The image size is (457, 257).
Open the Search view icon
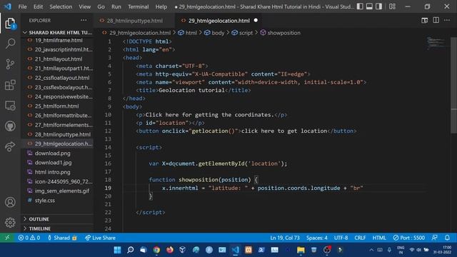coord(10,44)
